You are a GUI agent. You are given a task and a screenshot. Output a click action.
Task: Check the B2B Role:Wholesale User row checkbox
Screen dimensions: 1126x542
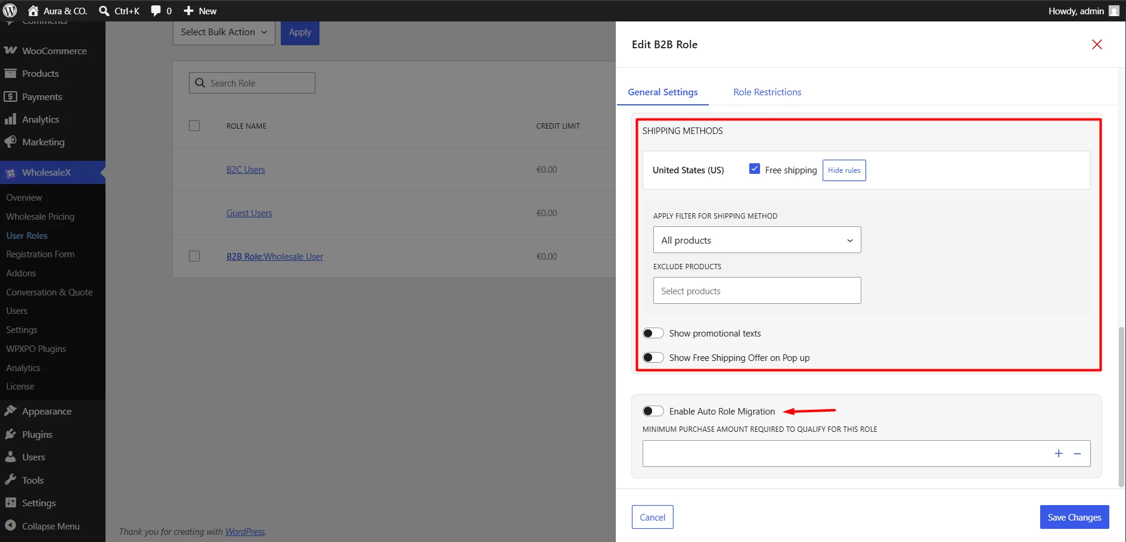pyautogui.click(x=194, y=256)
